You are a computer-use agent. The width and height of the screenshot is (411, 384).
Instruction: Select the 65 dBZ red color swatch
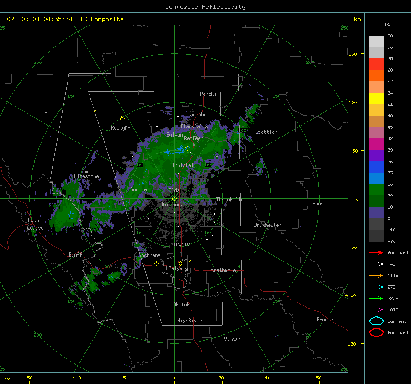pos(376,64)
